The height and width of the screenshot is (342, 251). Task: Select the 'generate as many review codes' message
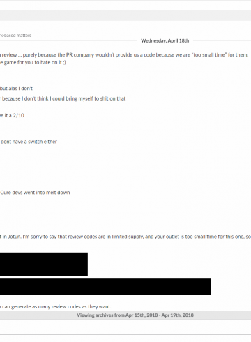[56, 306]
